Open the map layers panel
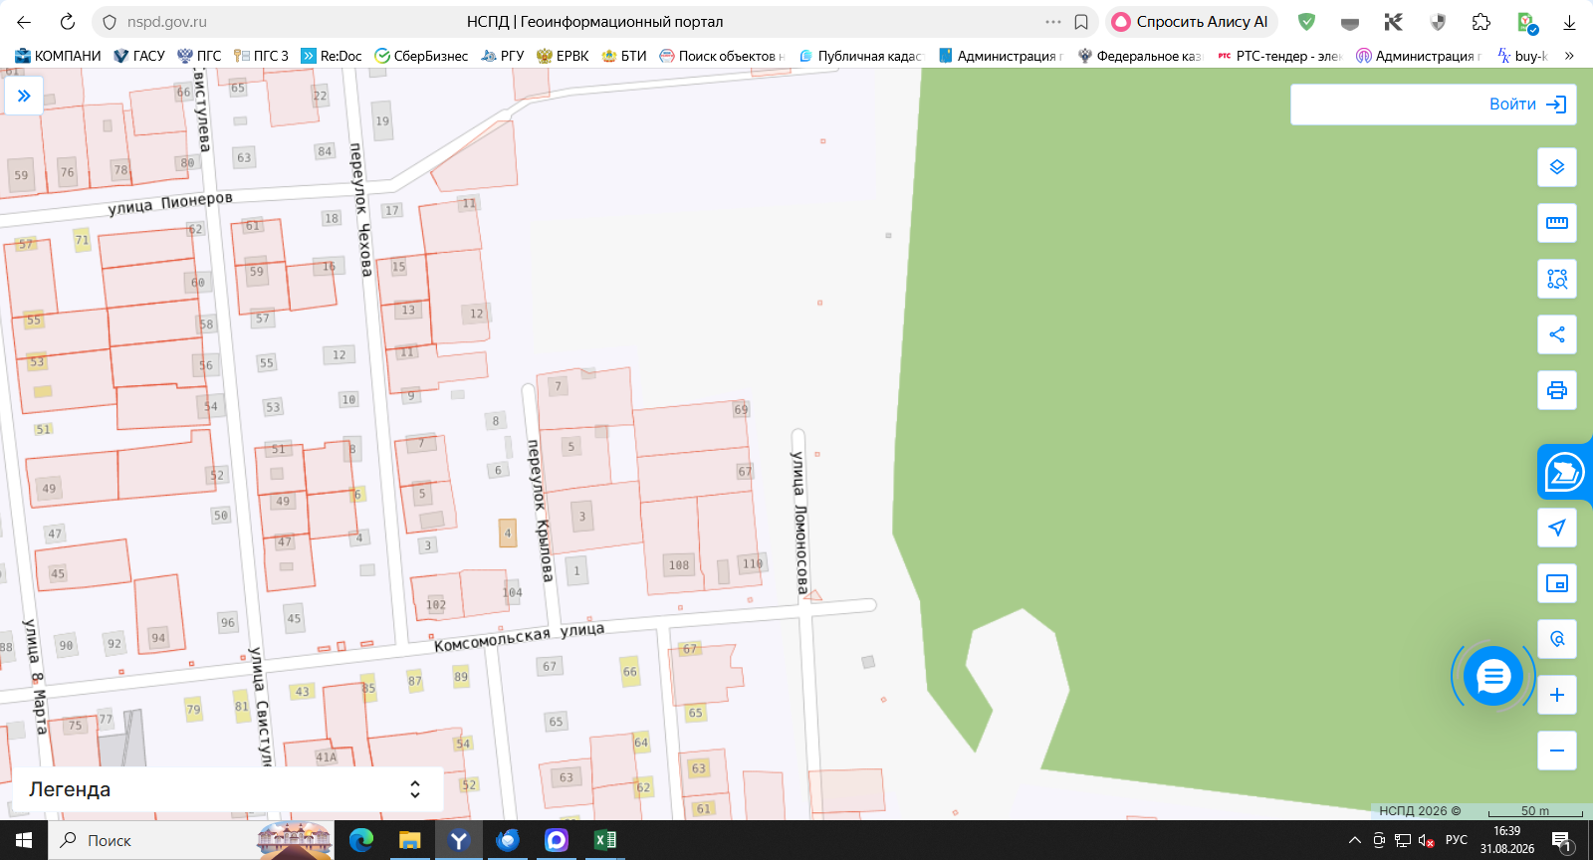 (1557, 167)
